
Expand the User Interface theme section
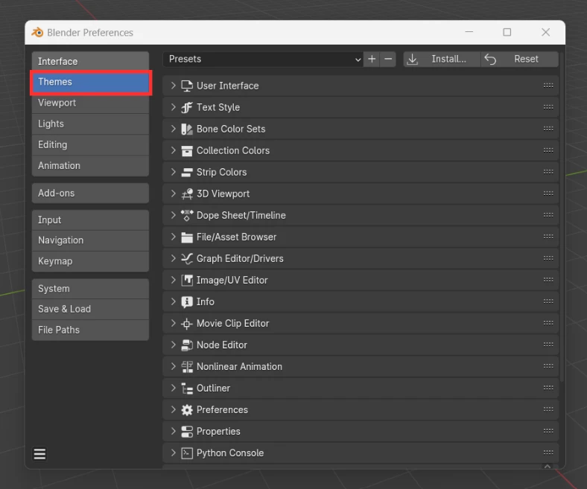(173, 86)
